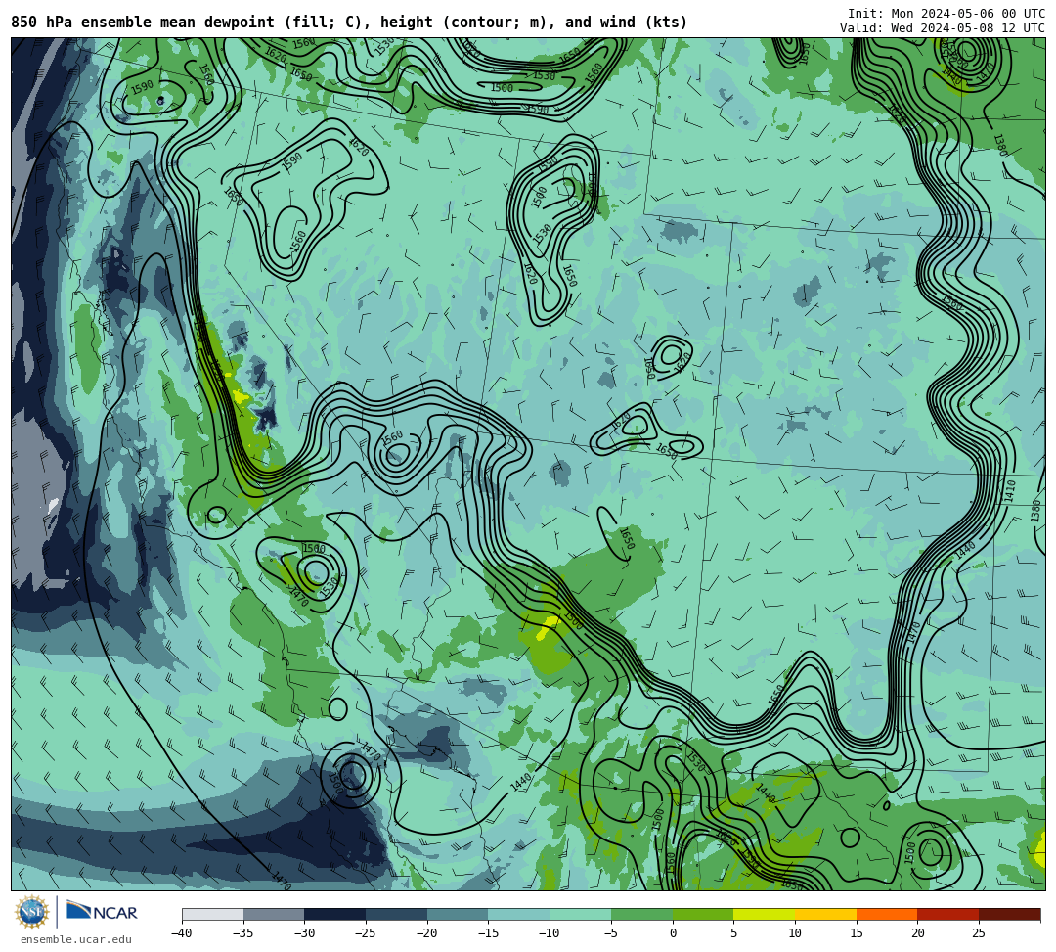The height and width of the screenshot is (952, 1056).
Task: Click the '25' colorbar tick label
Action: (979, 933)
